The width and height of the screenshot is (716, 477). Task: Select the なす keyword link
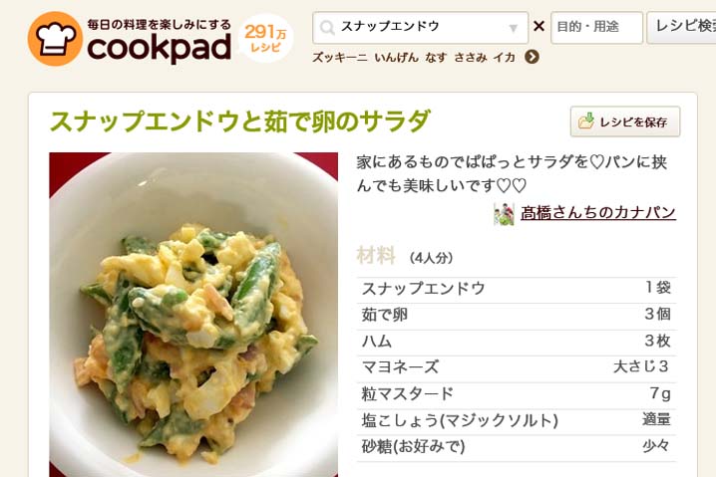(436, 58)
